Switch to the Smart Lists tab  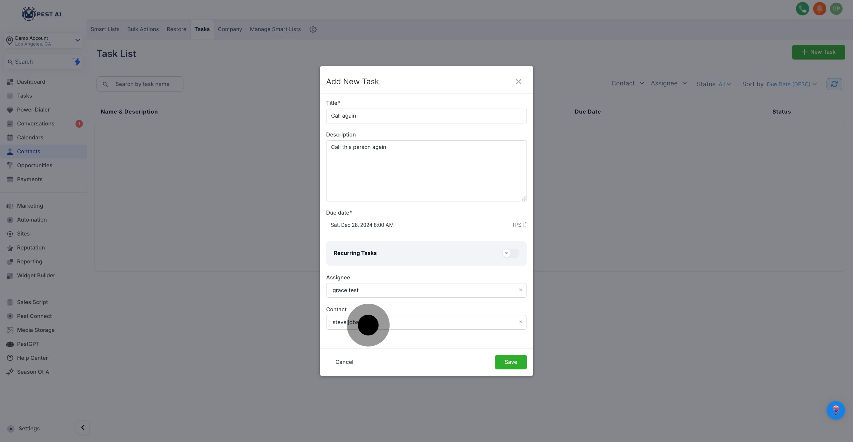click(x=105, y=29)
